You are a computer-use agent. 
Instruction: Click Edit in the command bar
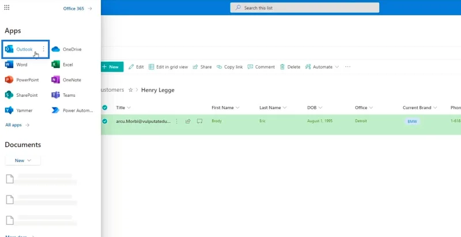point(136,67)
